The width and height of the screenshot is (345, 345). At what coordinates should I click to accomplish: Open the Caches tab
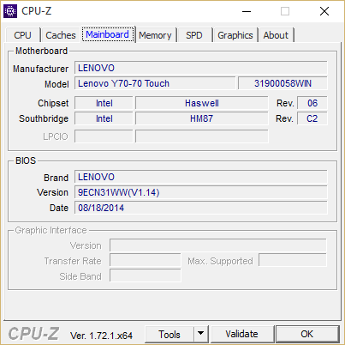pos(61,35)
